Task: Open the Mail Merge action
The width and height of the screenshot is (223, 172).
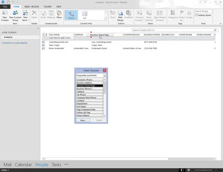Action: (x=120, y=15)
